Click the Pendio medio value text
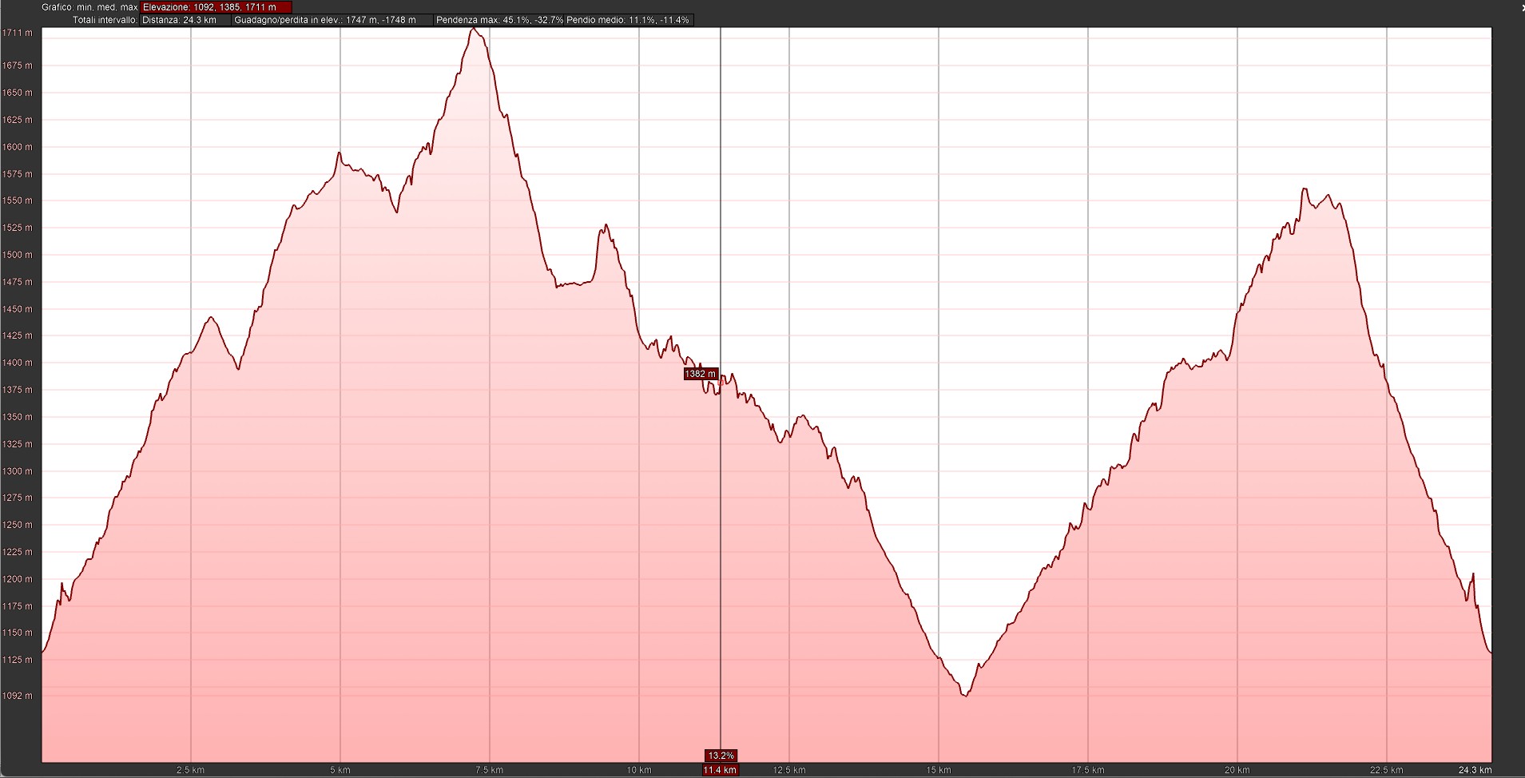This screenshot has width=1525, height=778. click(627, 20)
